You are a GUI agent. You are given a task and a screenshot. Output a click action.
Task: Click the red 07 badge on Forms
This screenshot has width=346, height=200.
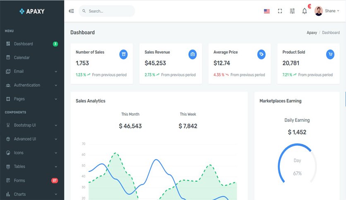click(x=55, y=181)
